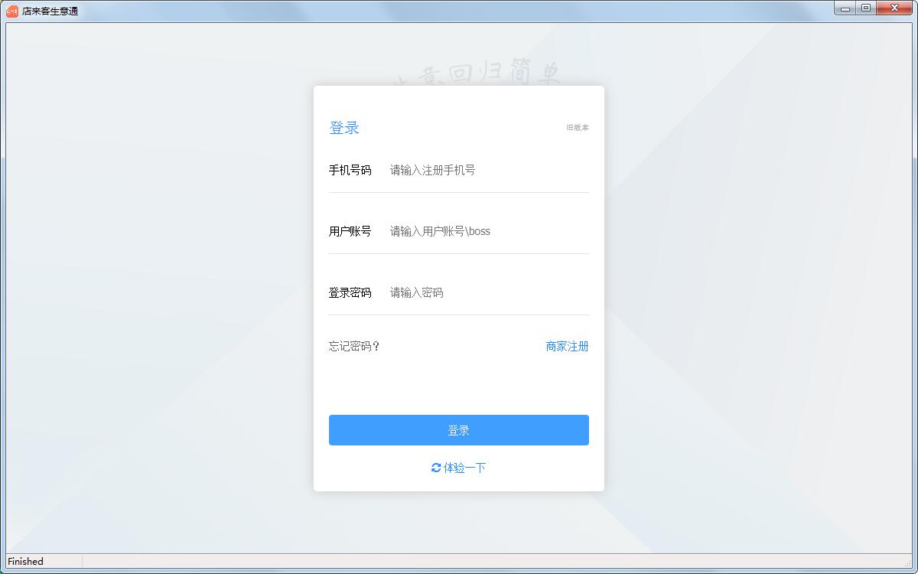Try the demo via 体验一下 text
The height and width of the screenshot is (574, 918).
coord(464,468)
